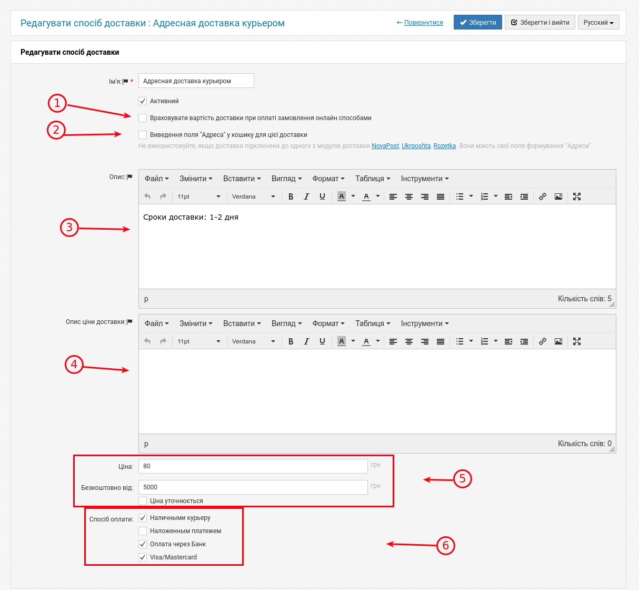
Task: Check the Ціна уточнюється checkbox
Action: [143, 501]
